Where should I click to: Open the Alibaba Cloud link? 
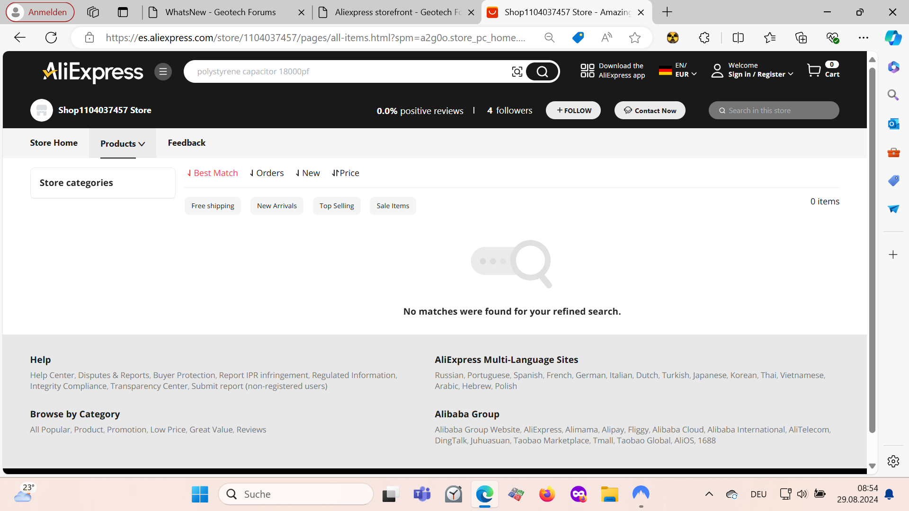(x=678, y=430)
